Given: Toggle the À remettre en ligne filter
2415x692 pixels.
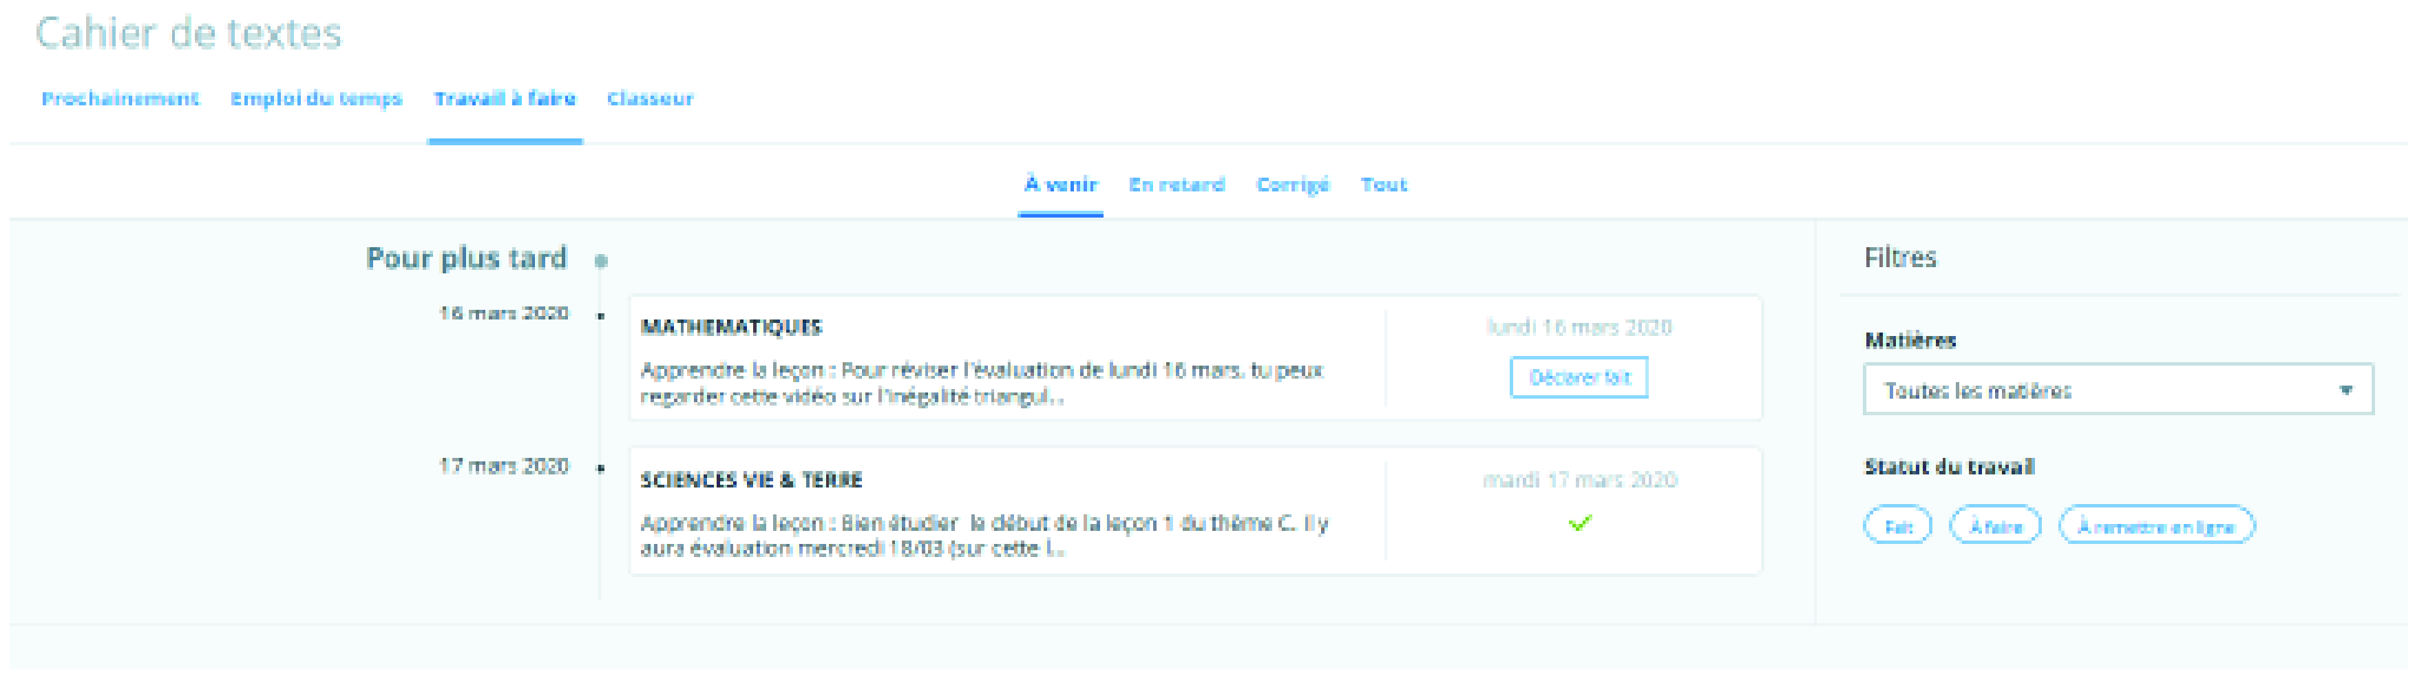Looking at the screenshot, I should [x=2155, y=526].
